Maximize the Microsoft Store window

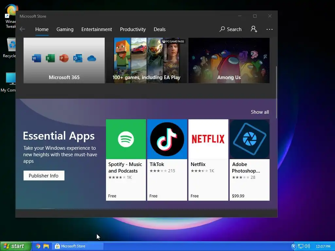pyautogui.click(x=255, y=16)
